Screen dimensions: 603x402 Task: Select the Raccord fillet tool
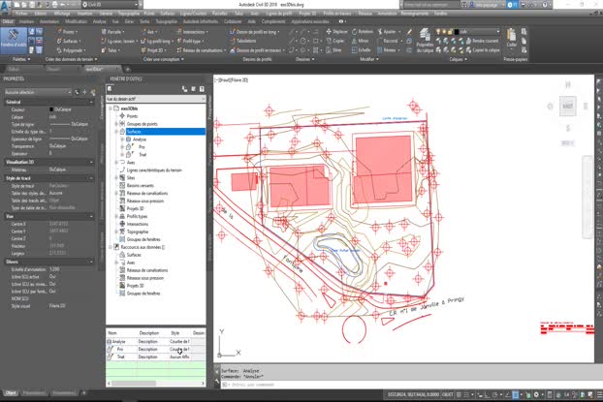point(389,41)
